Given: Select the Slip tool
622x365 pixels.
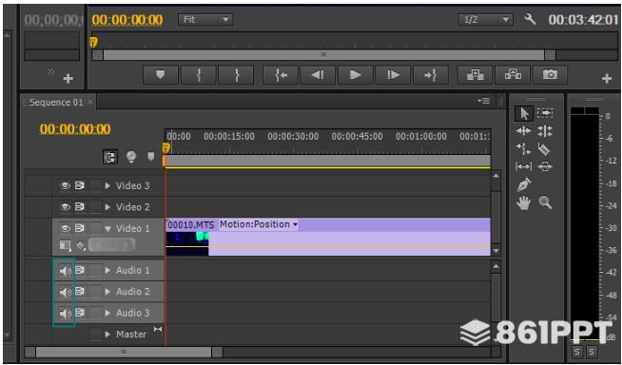Looking at the screenshot, I should (524, 166).
